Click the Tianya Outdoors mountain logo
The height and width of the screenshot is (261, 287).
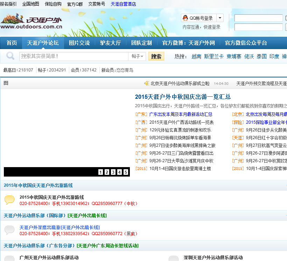point(31,21)
